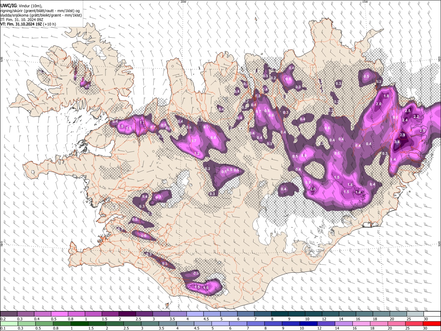Click the 'IT: Fim. 31. 10. 2024 09Z' line
Image resolution: width=441 pixels, height=331 pixels.
tap(22, 20)
